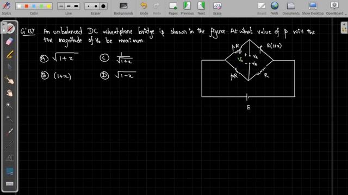The image size is (348, 195).
Task: Select the Pen tool in left palette
Action: (10, 28)
